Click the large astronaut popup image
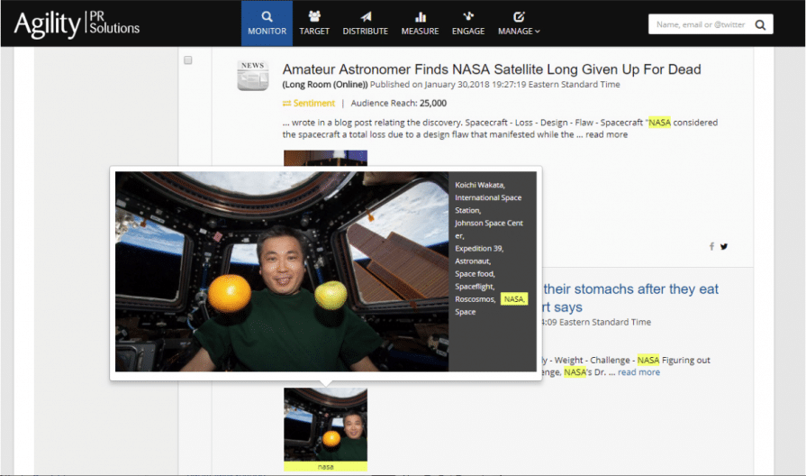The width and height of the screenshot is (806, 476). pos(282,271)
